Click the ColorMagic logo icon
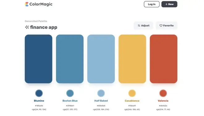This screenshot has width=204, height=116. click(27, 4)
